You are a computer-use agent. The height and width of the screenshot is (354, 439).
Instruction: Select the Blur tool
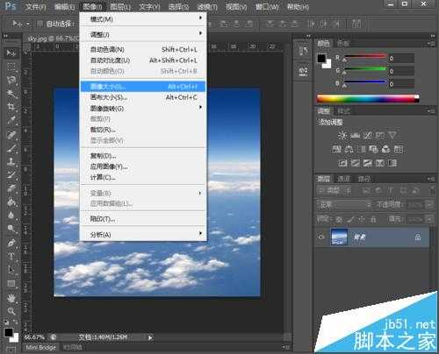click(11, 216)
